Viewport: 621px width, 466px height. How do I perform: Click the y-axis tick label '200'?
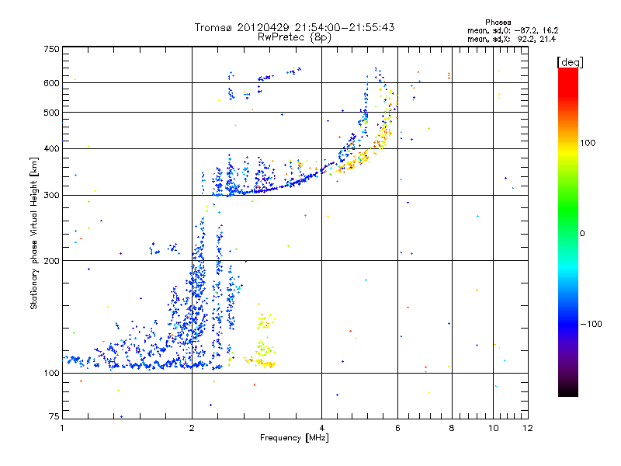[52, 261]
